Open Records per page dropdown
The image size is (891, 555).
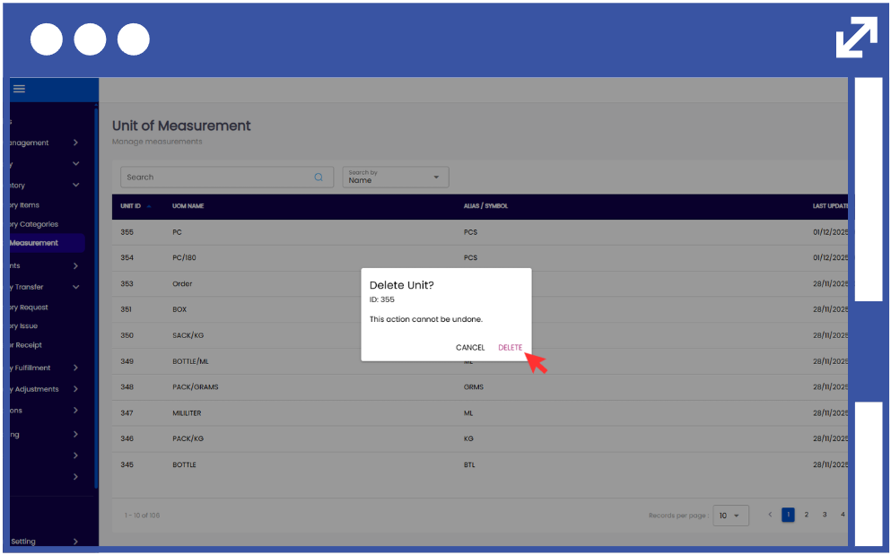(730, 516)
